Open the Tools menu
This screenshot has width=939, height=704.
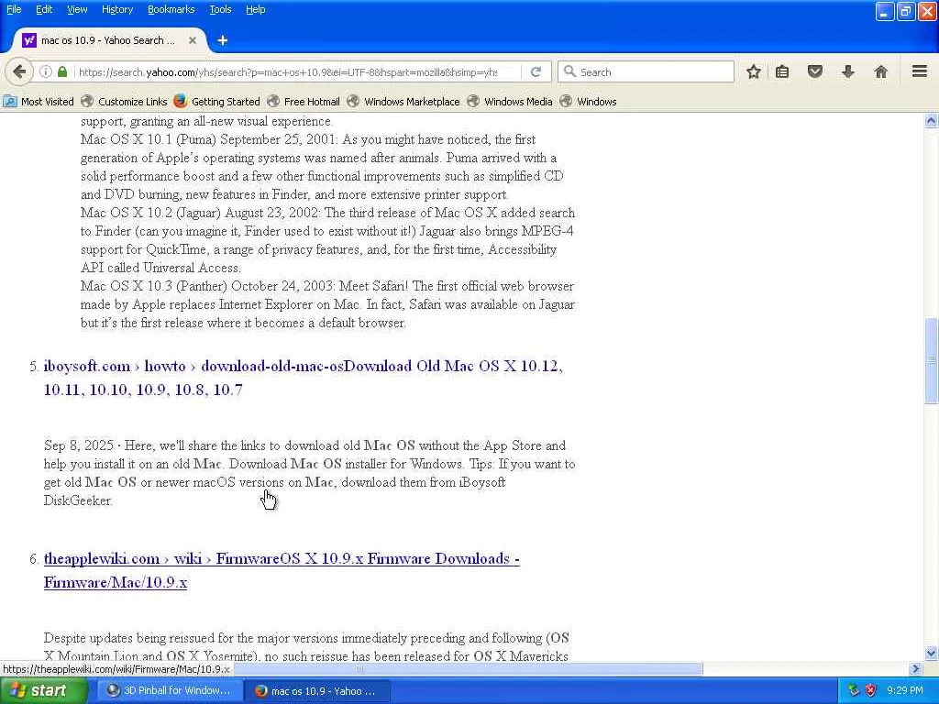pyautogui.click(x=220, y=9)
